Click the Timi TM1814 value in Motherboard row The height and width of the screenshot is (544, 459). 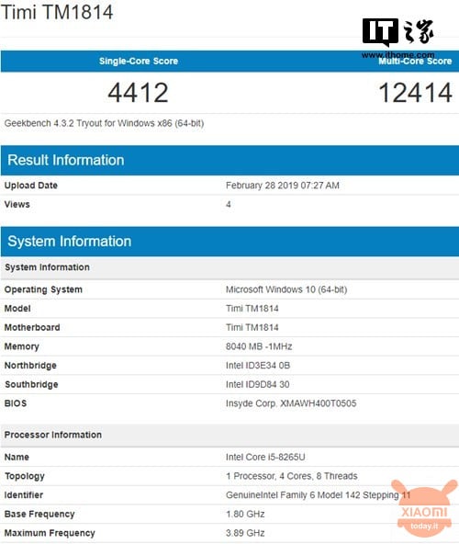tap(252, 327)
